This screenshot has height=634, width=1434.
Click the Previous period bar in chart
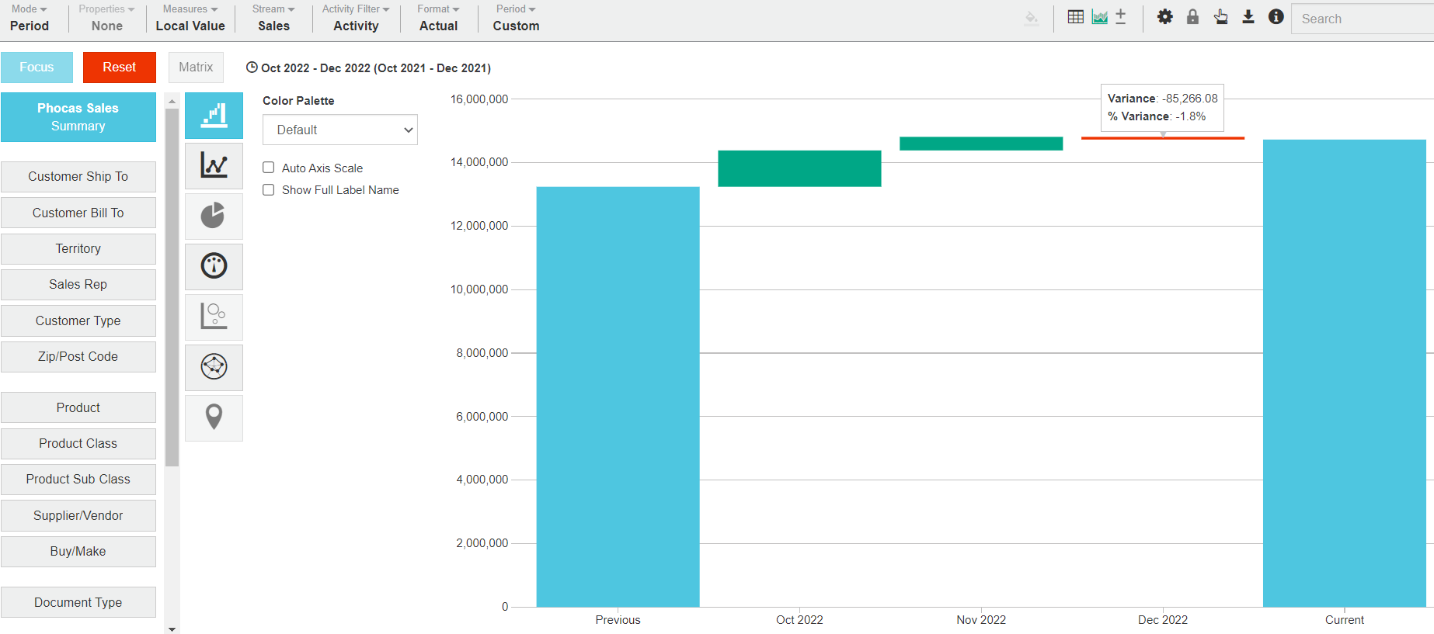pyautogui.click(x=618, y=396)
